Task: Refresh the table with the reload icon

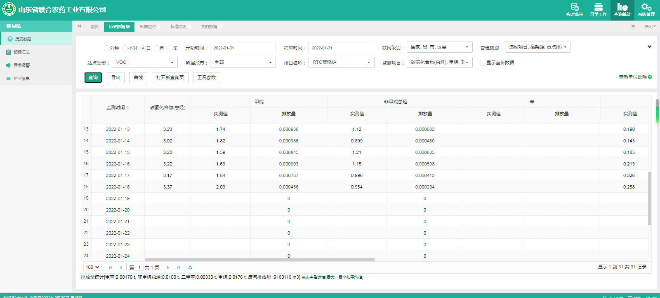Action: pyautogui.click(x=190, y=268)
